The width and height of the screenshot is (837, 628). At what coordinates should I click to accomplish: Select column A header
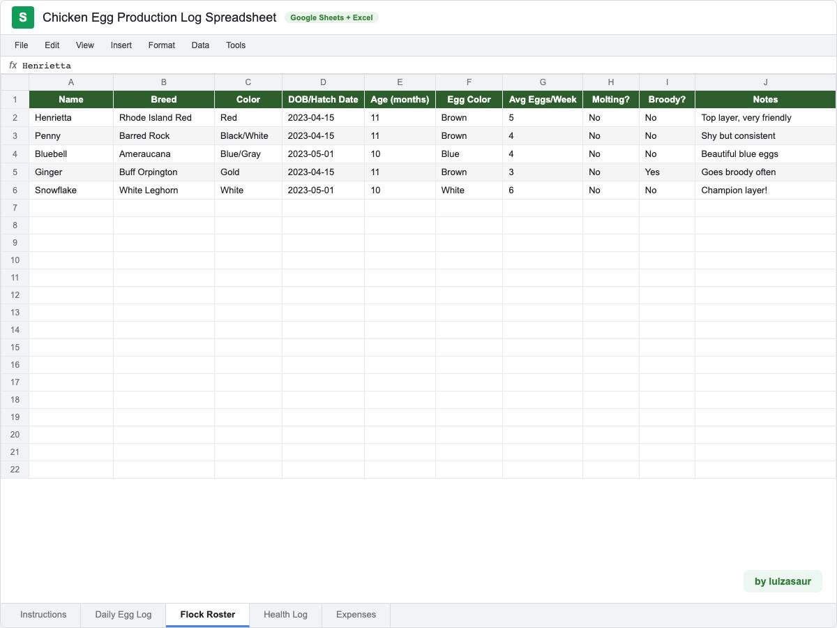71,82
